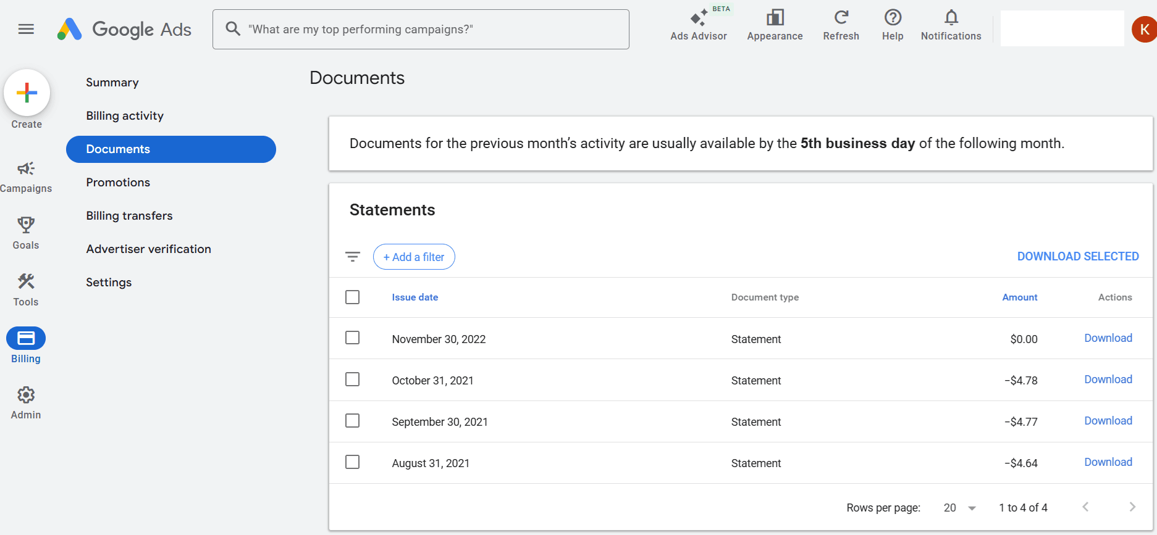Open Advertiser verification page

[148, 249]
